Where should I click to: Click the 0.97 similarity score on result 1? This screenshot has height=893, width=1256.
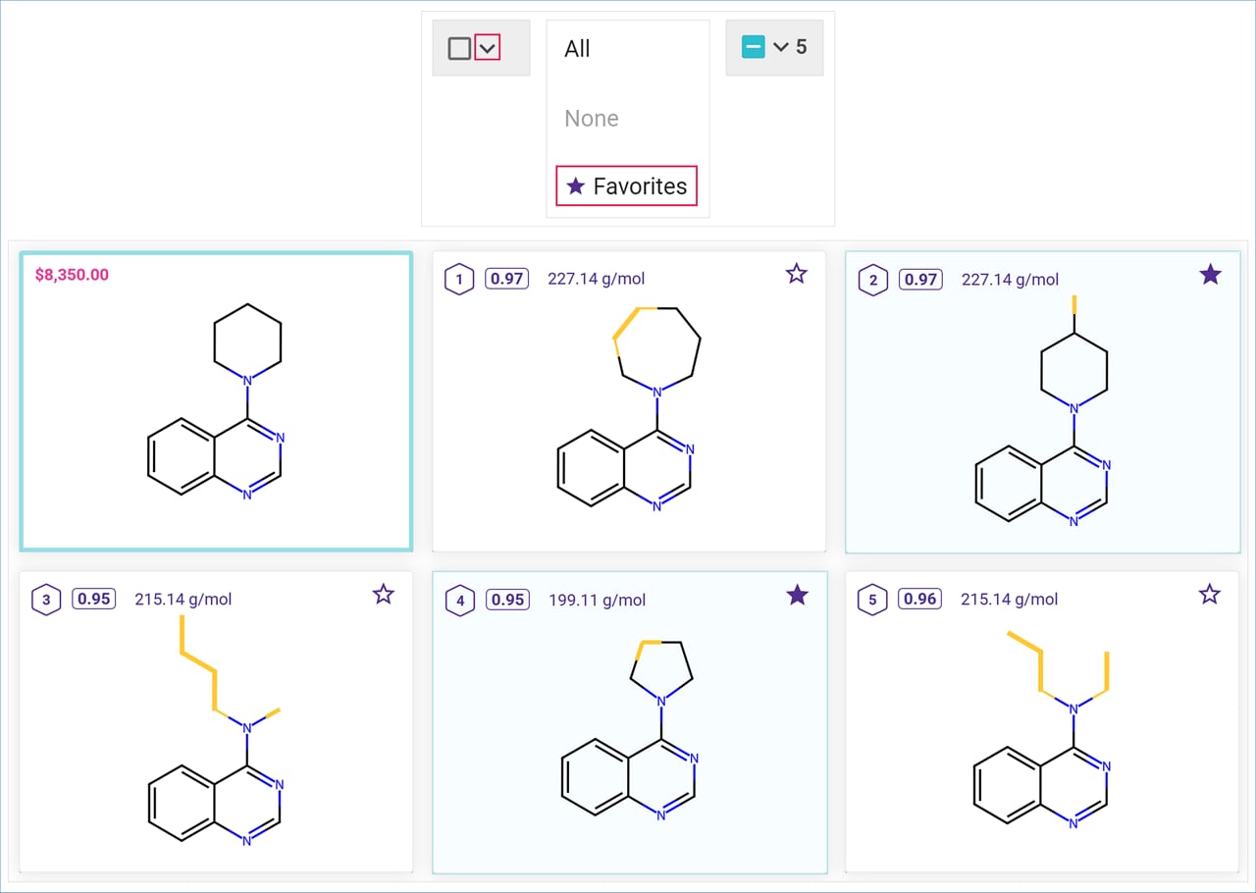[x=506, y=279]
